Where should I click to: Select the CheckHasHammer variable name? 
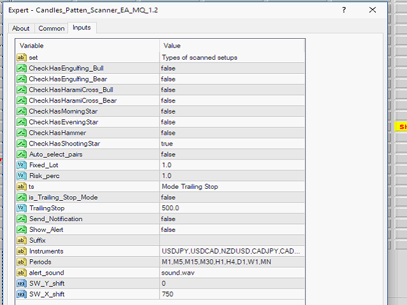coord(57,133)
